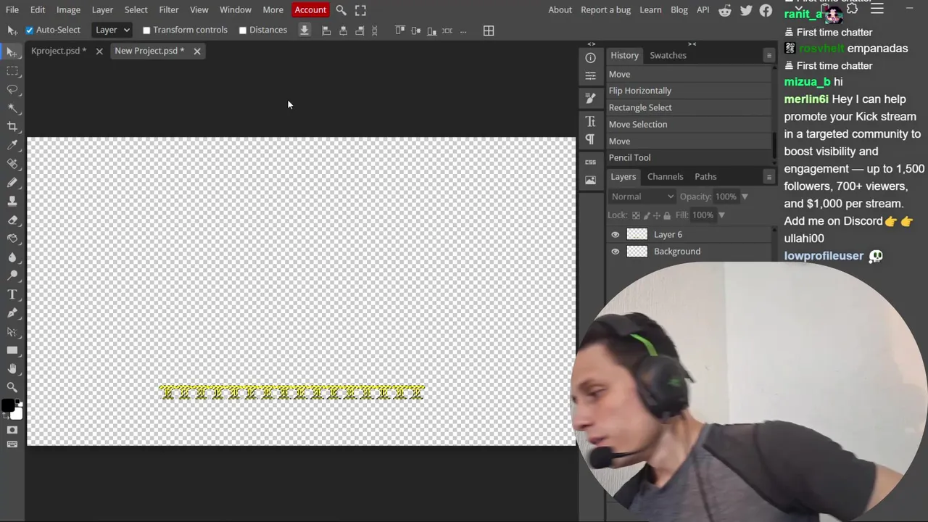Select the Paint Bucket tool
The image size is (928, 522).
point(12,239)
